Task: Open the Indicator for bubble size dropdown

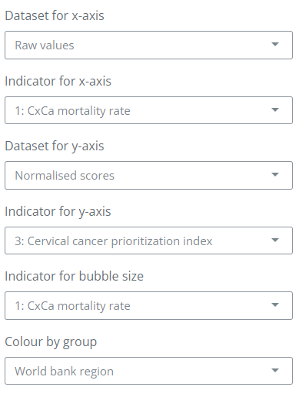Action: [x=148, y=306]
